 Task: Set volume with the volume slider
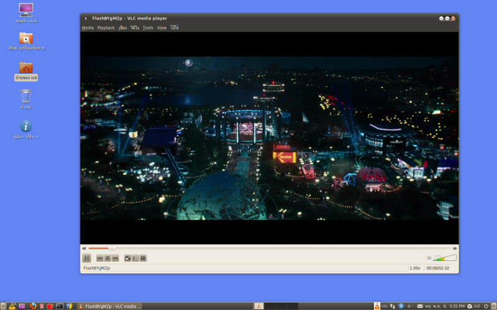click(x=445, y=257)
